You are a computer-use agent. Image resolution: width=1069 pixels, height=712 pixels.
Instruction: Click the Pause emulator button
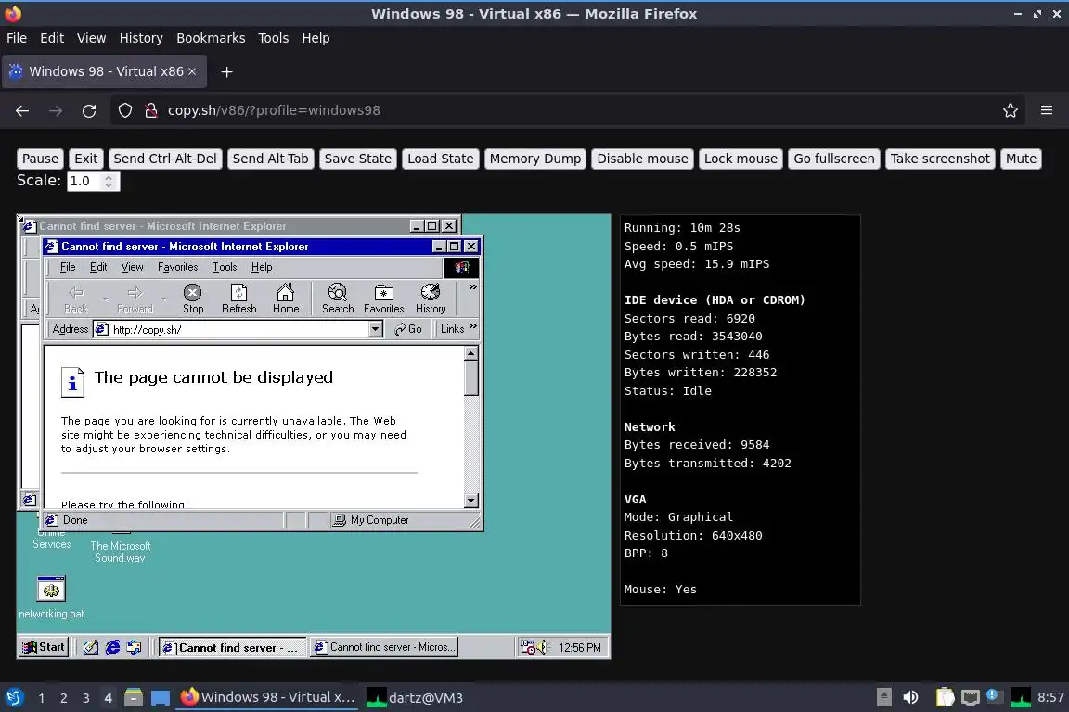coord(40,159)
